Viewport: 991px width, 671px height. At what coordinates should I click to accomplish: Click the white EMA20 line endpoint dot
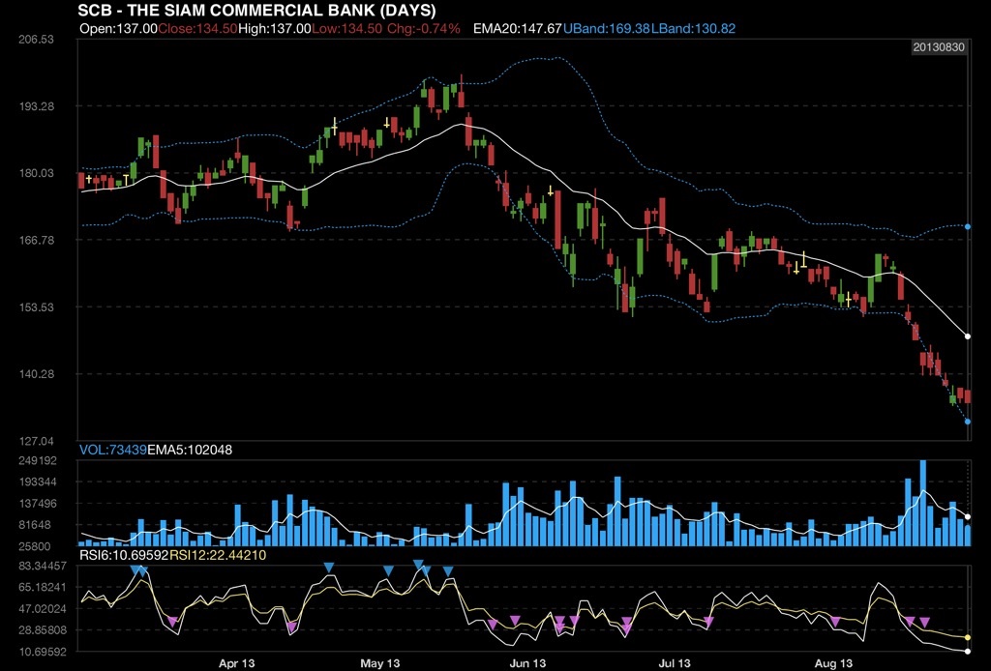pos(968,336)
